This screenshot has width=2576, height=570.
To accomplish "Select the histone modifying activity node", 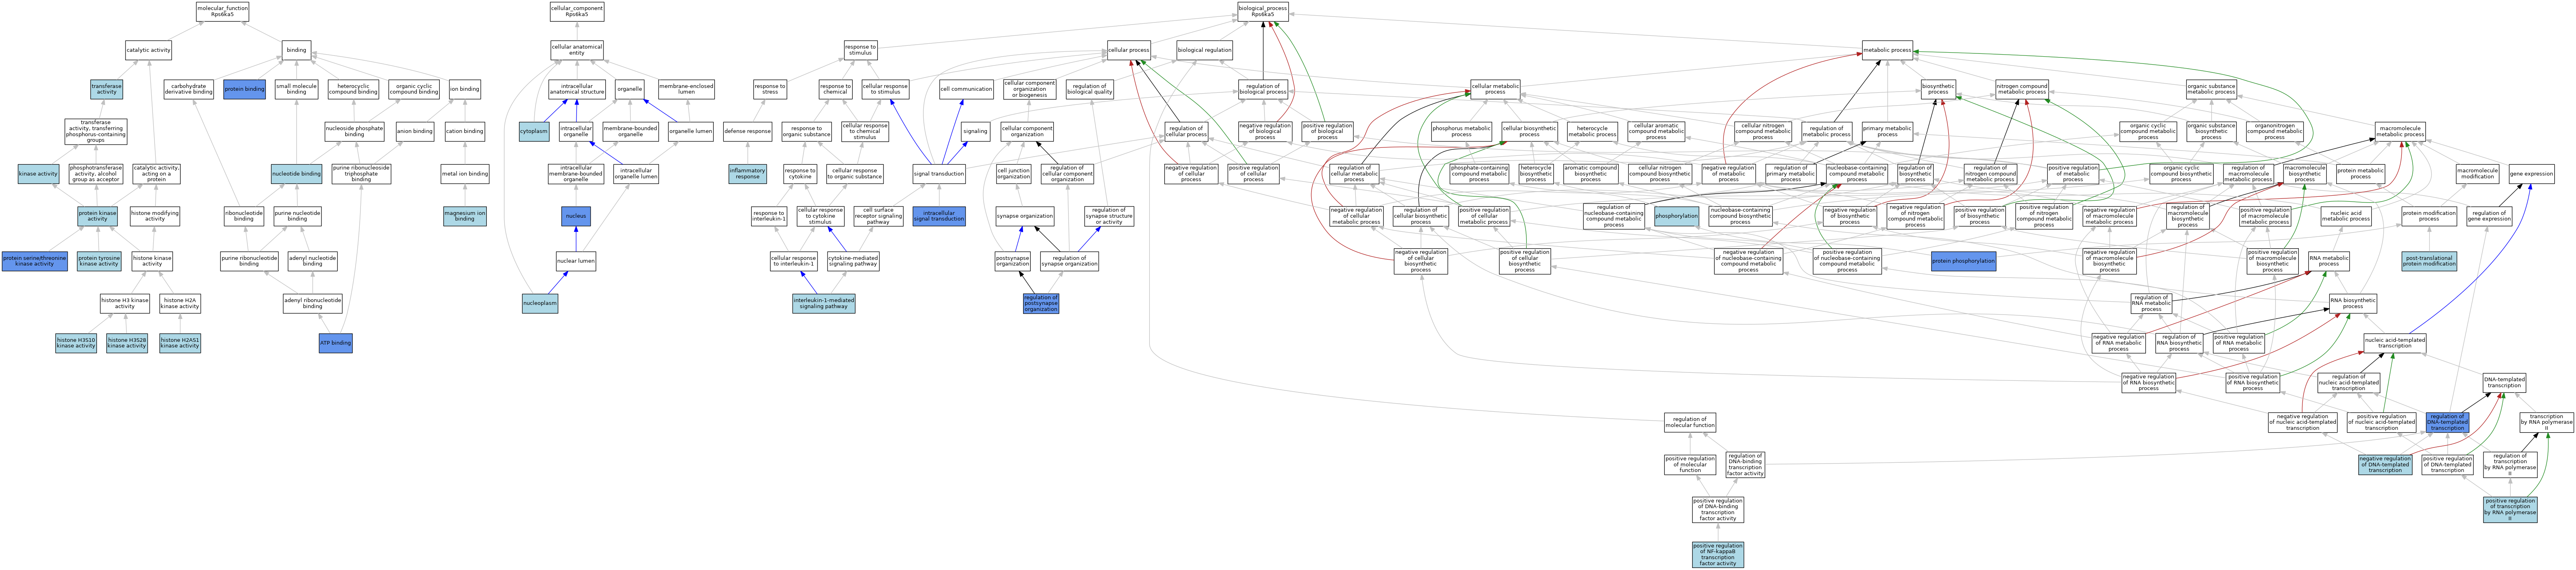I will coord(155,216).
